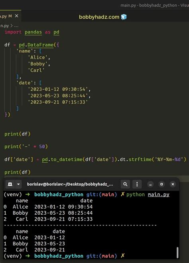Screen dimensions: 189x263
Task: Close the terminal window
Action: pyautogui.click(x=173, y=184)
